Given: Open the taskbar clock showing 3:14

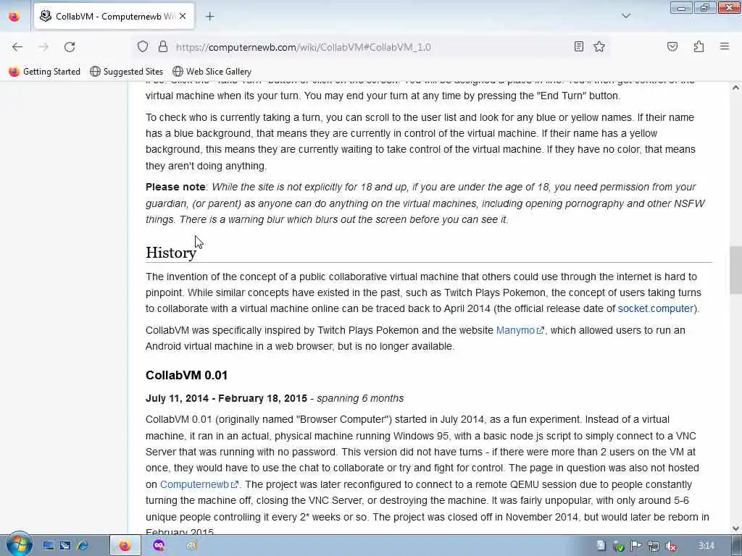Looking at the screenshot, I should [x=706, y=546].
